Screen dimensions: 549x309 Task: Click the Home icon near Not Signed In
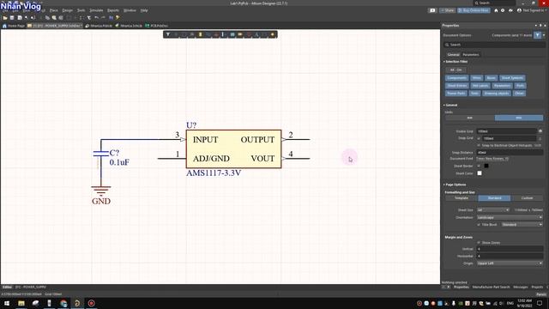496,10
